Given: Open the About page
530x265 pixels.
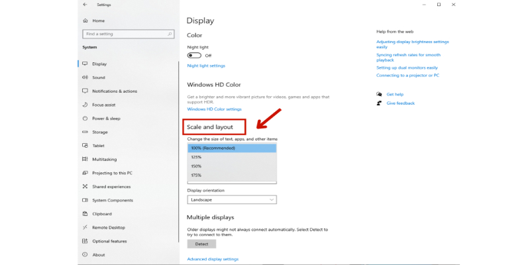Looking at the screenshot, I should (x=99, y=255).
